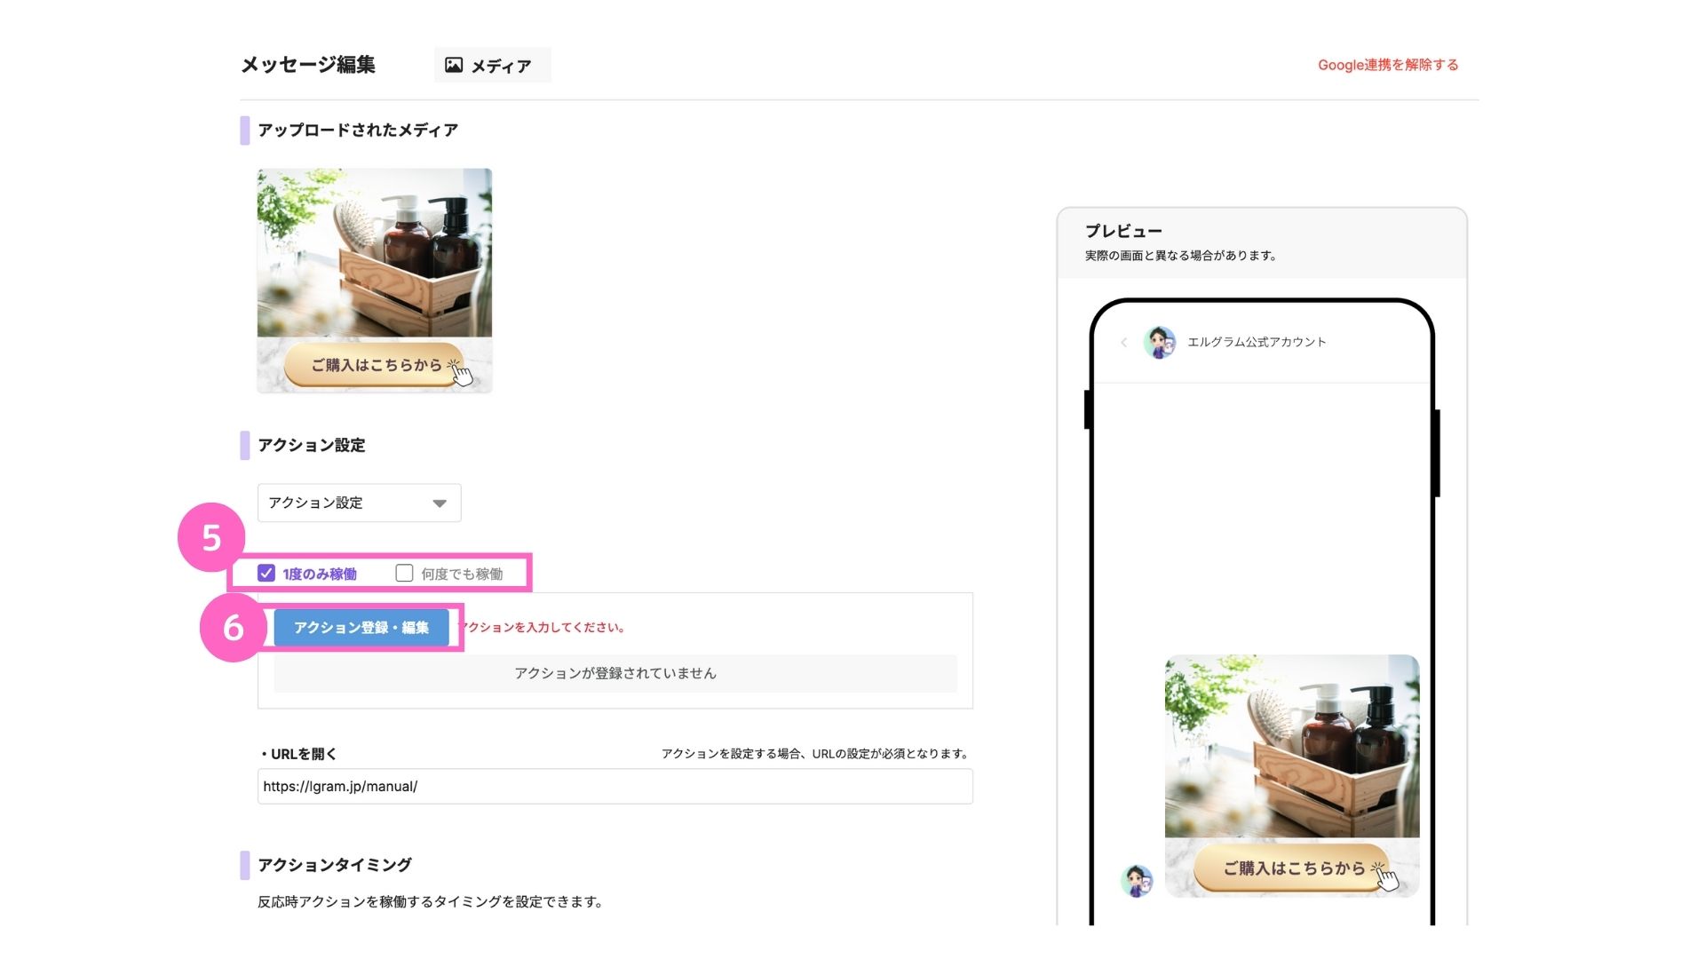
Task: Toggle the 1度のみ稼働 checkbox
Action: tap(266, 573)
